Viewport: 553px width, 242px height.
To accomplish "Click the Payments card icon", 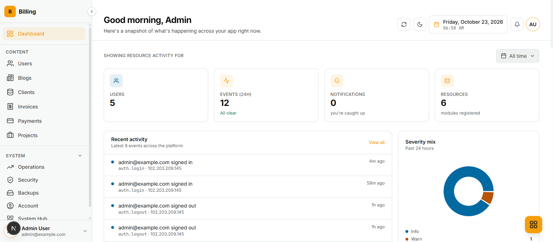I will tap(10, 121).
